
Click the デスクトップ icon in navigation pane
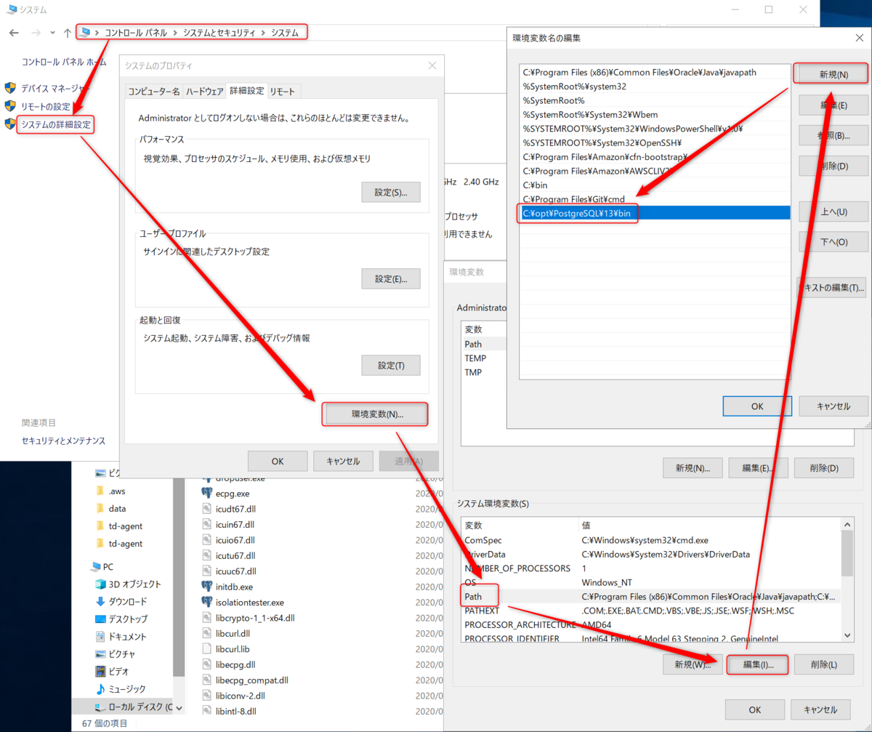tap(100, 619)
